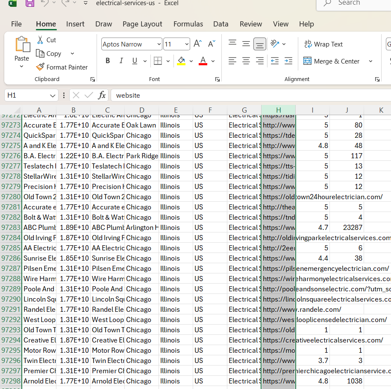The image size is (391, 389).
Task: Center text horizontally icon
Action: (246, 61)
